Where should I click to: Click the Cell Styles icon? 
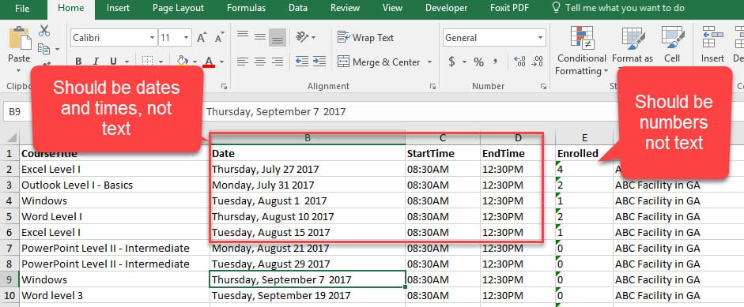tap(672, 39)
